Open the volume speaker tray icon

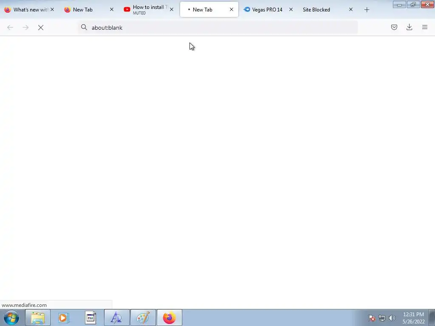point(392,318)
